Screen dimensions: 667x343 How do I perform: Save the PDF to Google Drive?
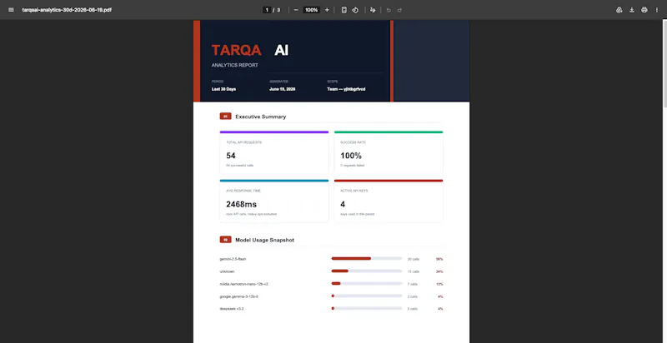coord(619,10)
